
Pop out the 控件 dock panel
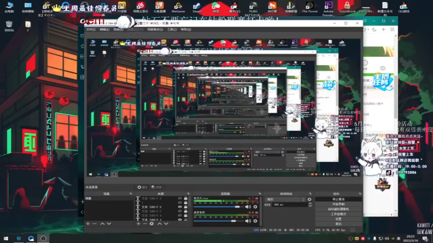(359, 194)
